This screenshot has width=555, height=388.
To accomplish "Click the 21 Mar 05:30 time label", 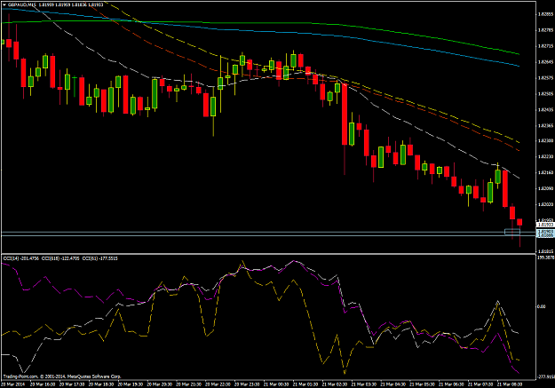I will point(423,384).
